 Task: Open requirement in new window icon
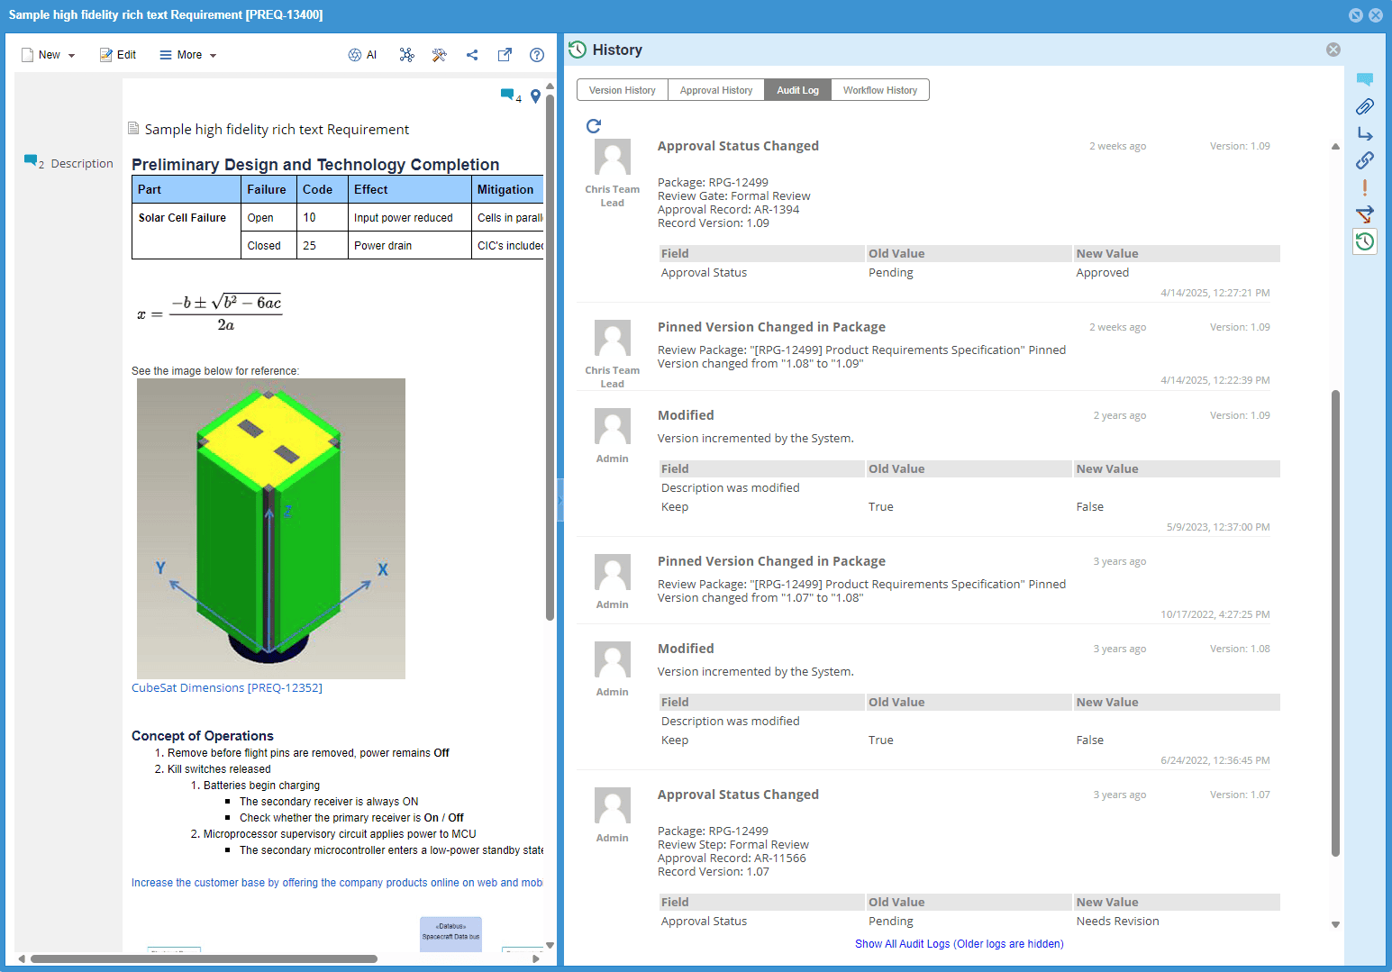(505, 55)
